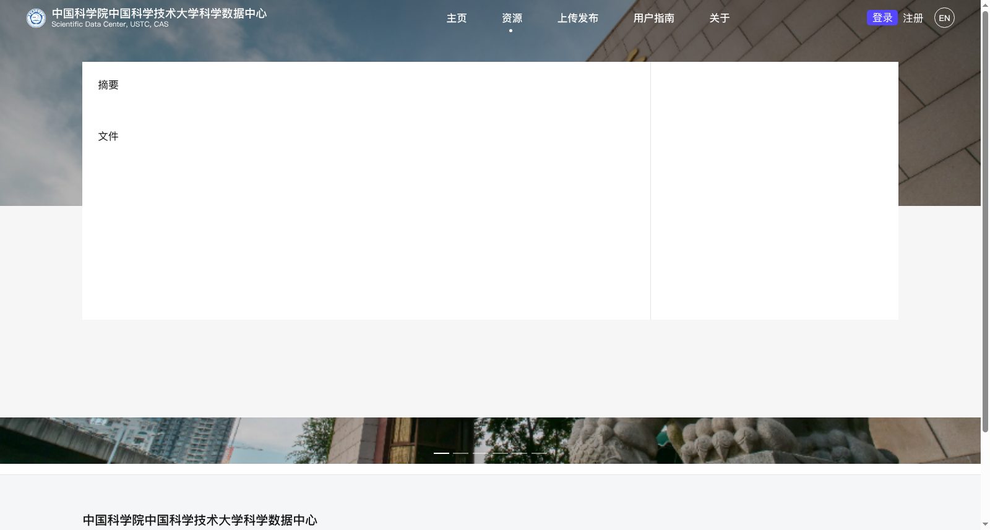The height and width of the screenshot is (530, 990).
Task: Select the last carousel indicator dash
Action: 539,453
